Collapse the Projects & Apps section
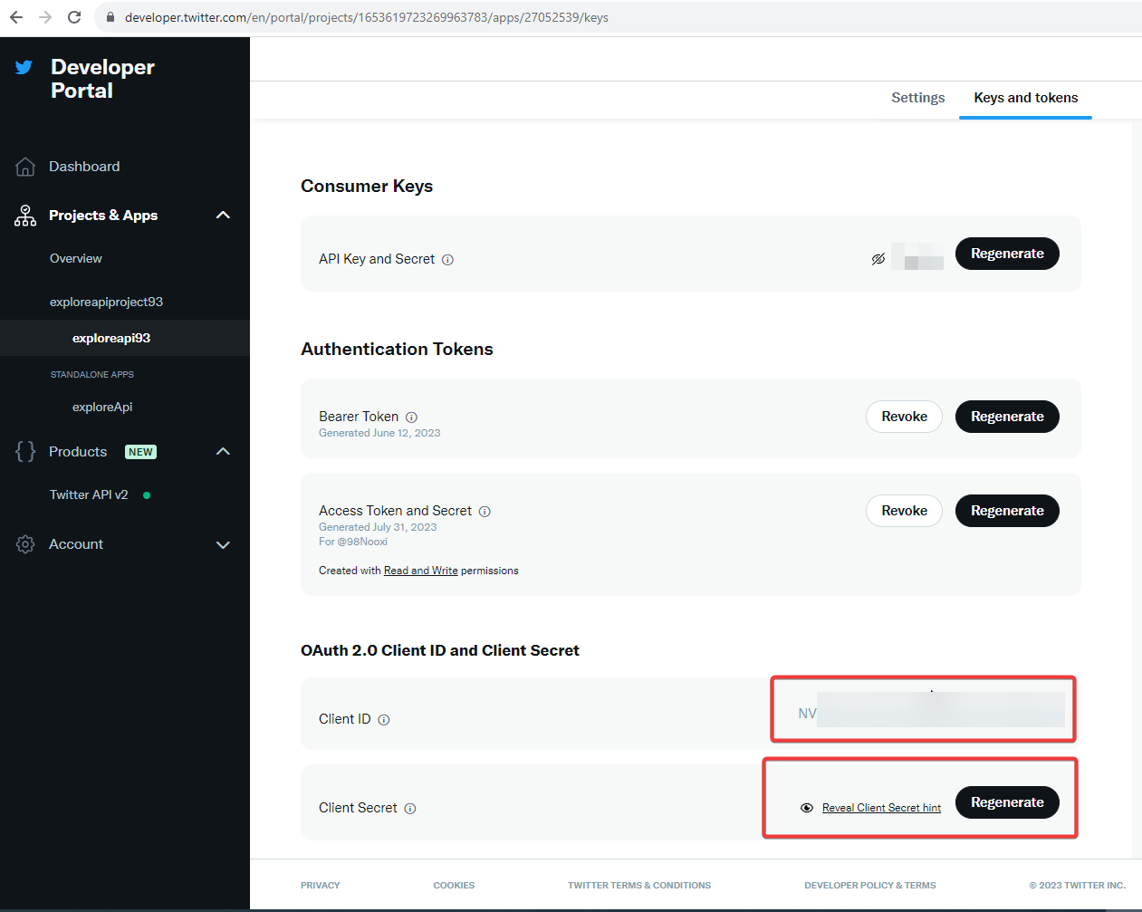1142x912 pixels. (223, 216)
